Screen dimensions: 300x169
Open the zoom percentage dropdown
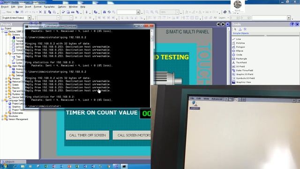(177, 12)
